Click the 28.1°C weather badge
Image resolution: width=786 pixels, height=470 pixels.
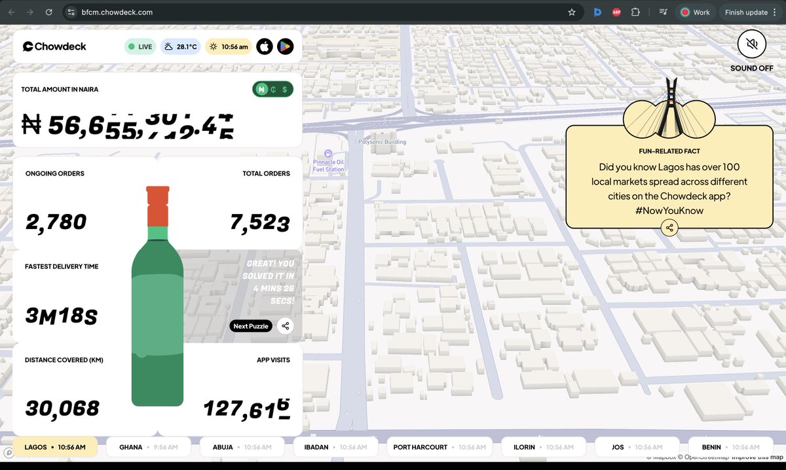[181, 46]
